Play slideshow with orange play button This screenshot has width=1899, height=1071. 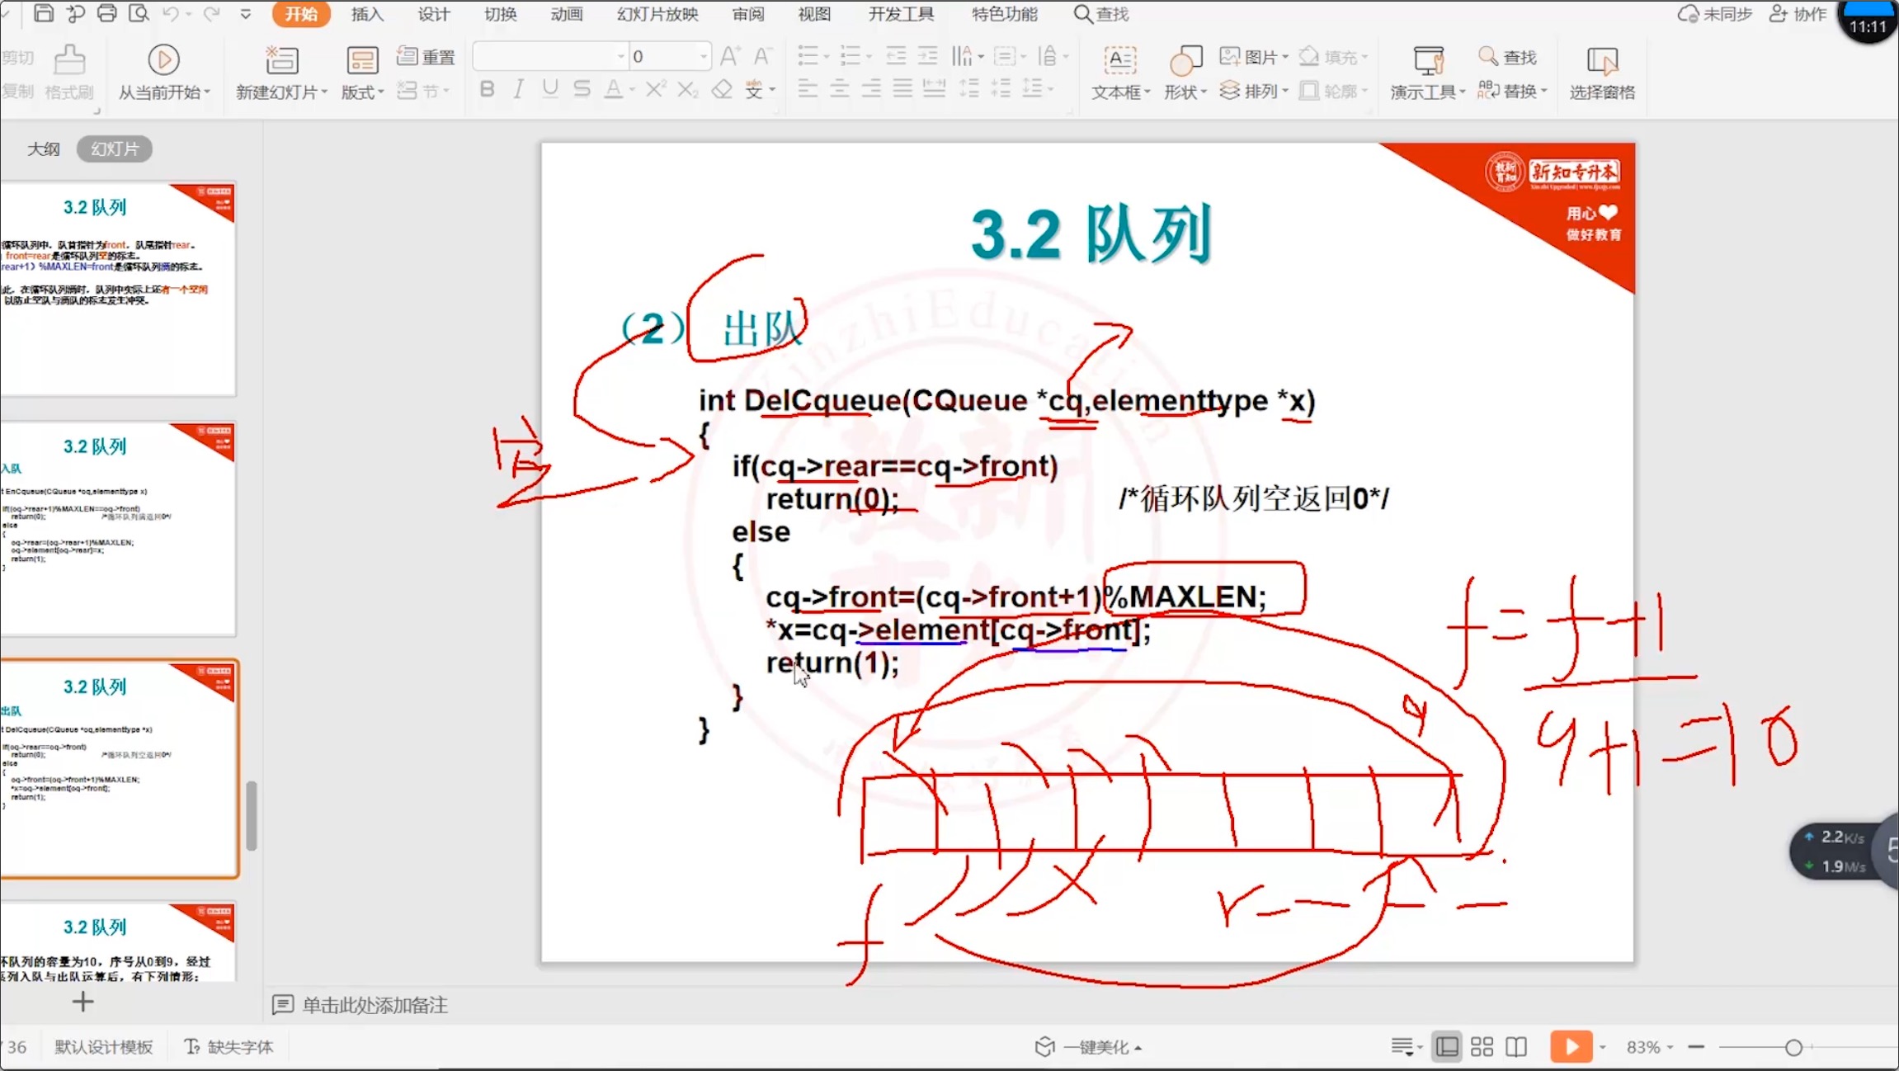[1571, 1047]
